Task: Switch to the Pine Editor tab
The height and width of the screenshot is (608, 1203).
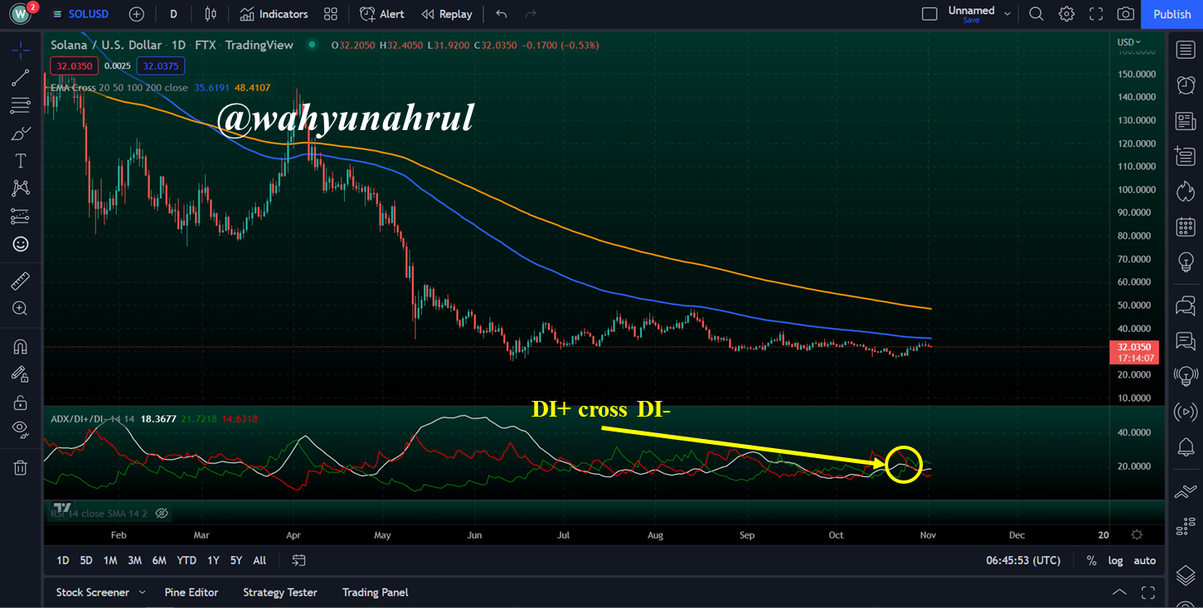Action: coord(192,592)
